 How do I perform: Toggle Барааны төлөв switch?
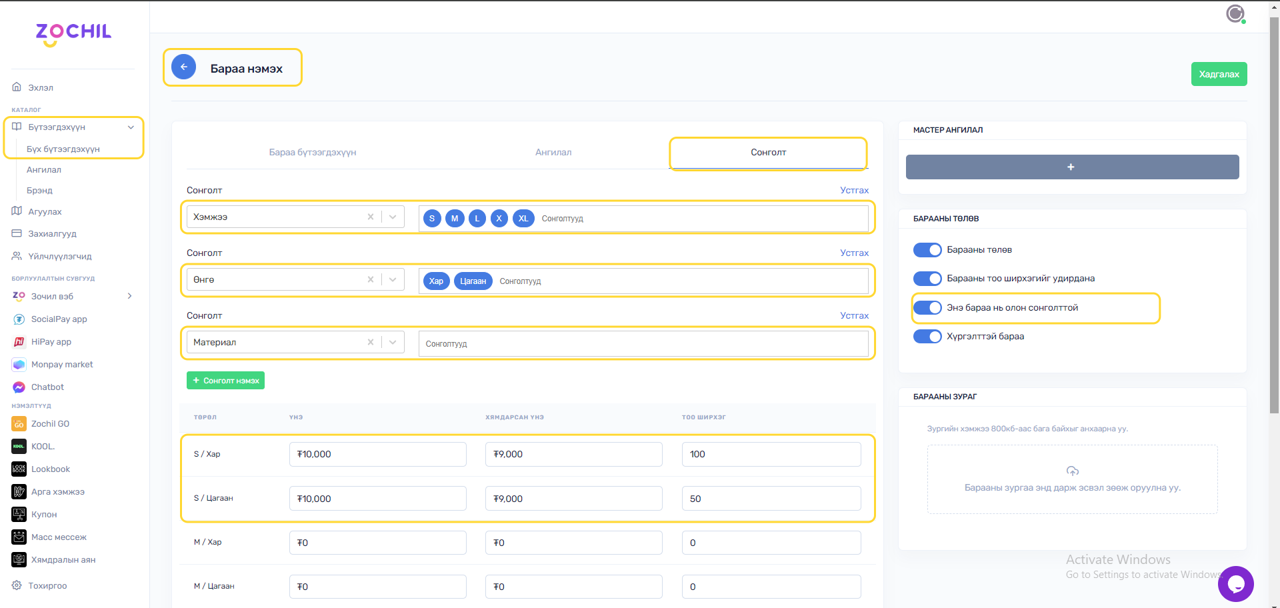[927, 250]
